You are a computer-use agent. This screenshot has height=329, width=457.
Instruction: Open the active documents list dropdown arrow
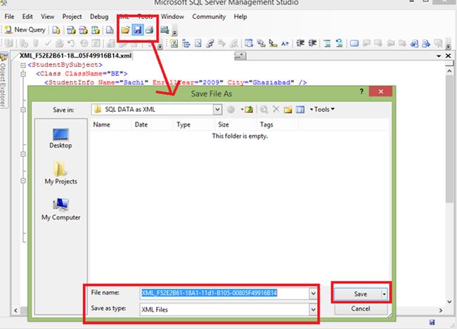(439, 56)
